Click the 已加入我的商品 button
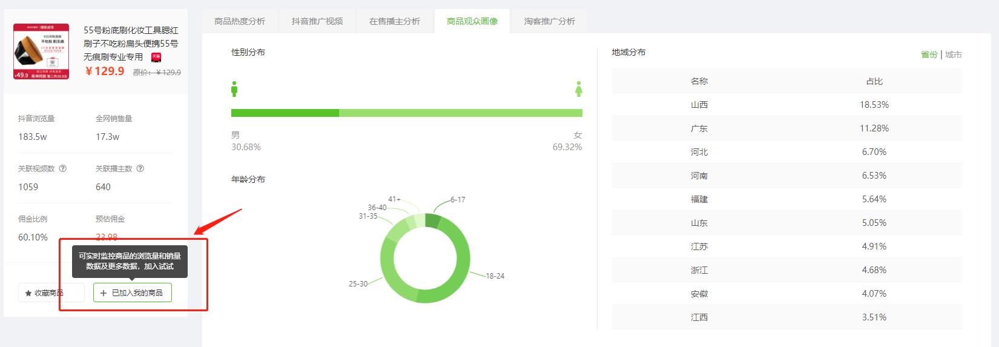Image resolution: width=999 pixels, height=347 pixels. 133,293
